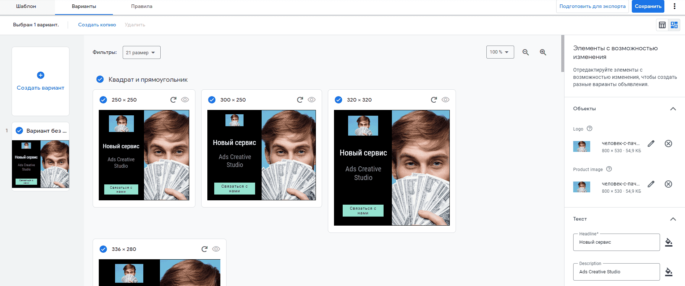Image resolution: width=685 pixels, height=286 pixels.
Task: Click the Product image thumbnail
Action: point(582,187)
